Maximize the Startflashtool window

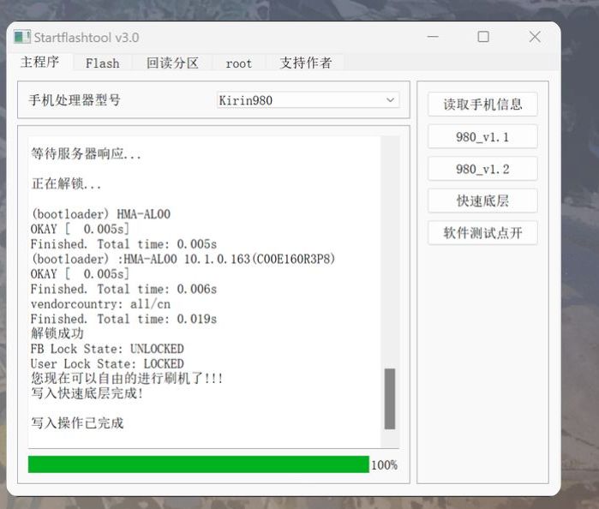tap(483, 37)
